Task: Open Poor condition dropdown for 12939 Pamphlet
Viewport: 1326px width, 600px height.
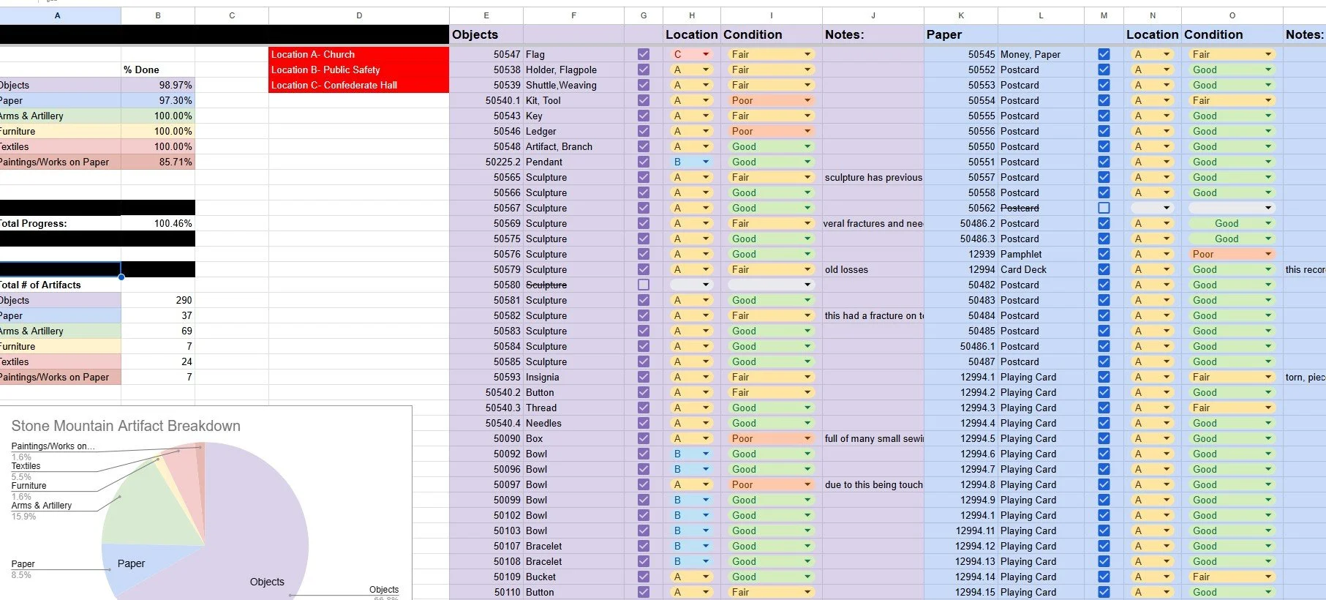Action: (1232, 254)
